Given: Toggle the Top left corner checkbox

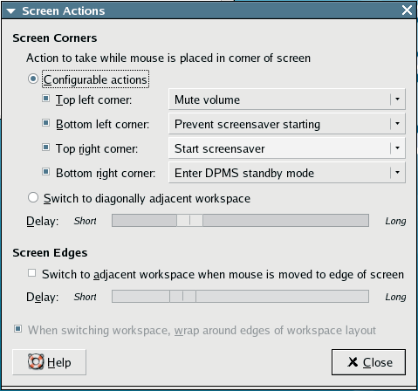Looking at the screenshot, I should 45,99.
